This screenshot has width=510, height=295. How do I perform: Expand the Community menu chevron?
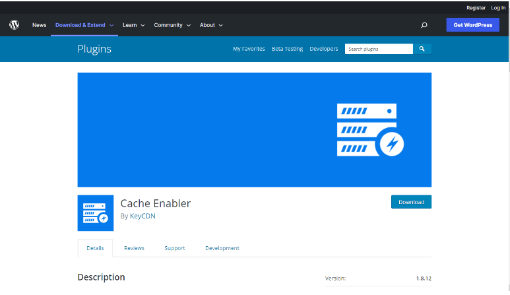click(x=189, y=25)
